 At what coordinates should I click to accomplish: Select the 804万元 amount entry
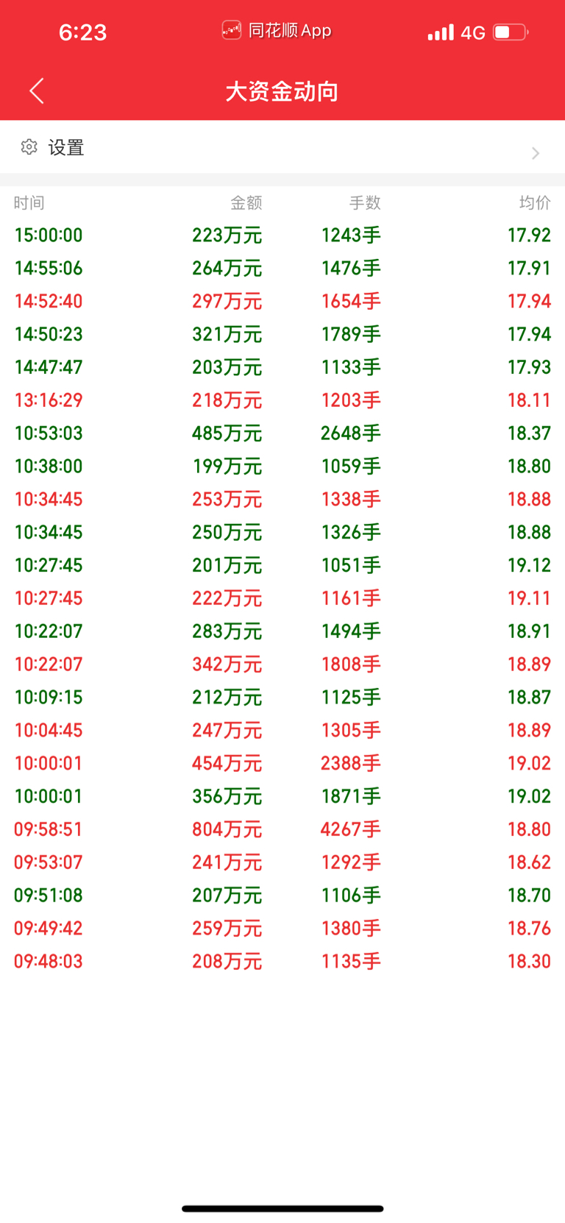click(x=227, y=829)
